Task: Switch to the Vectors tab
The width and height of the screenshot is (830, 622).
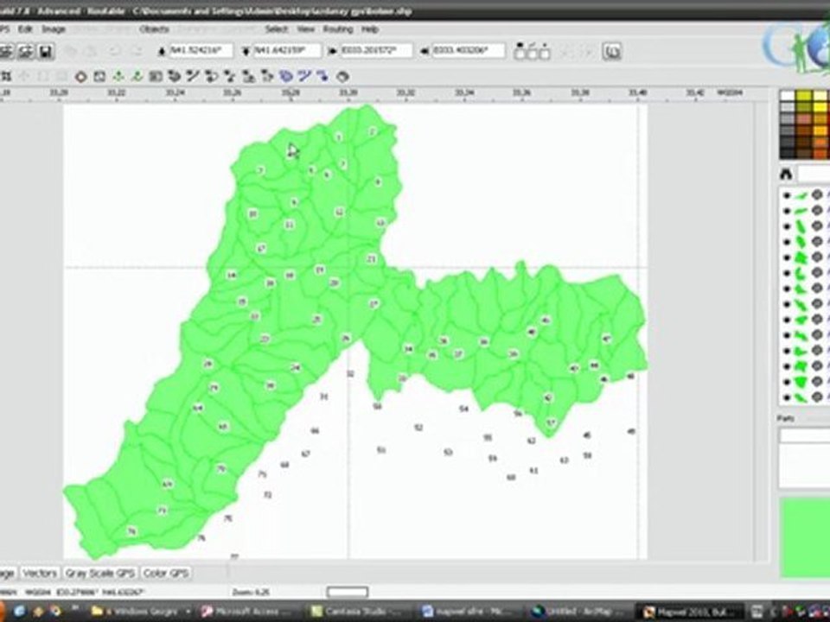Action: pyautogui.click(x=40, y=573)
